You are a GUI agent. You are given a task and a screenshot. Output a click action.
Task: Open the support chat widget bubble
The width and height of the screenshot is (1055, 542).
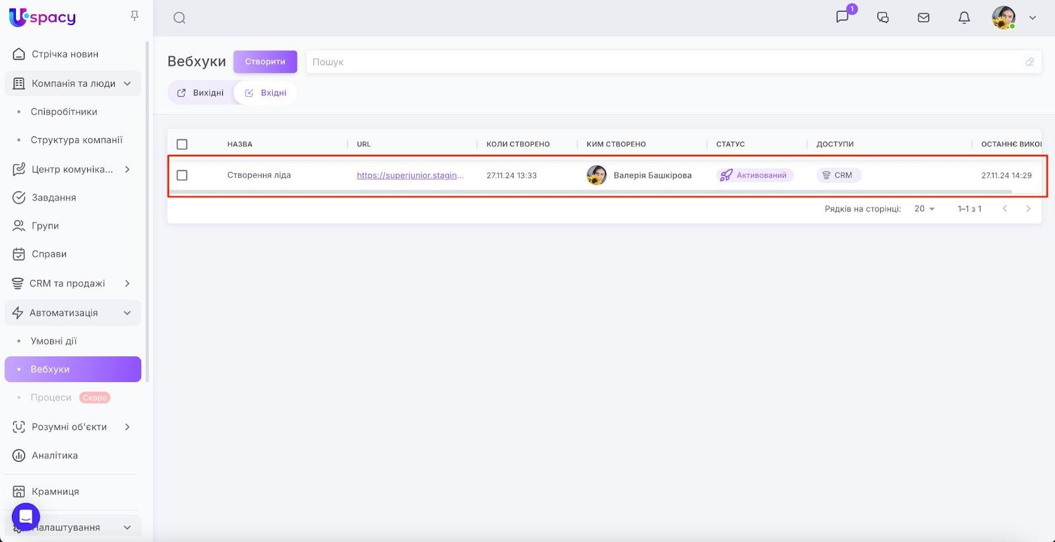[26, 517]
